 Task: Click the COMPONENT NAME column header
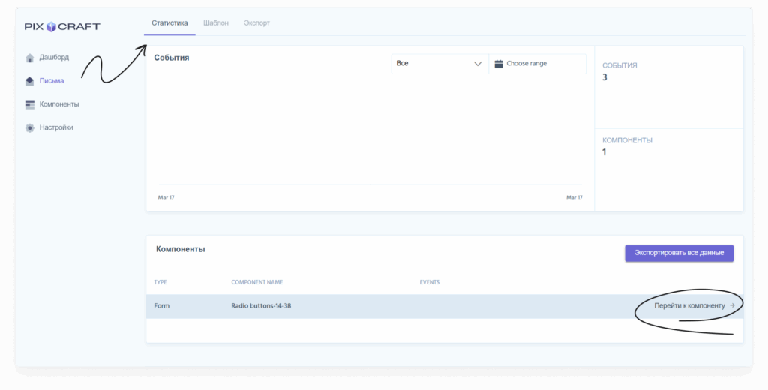point(256,282)
